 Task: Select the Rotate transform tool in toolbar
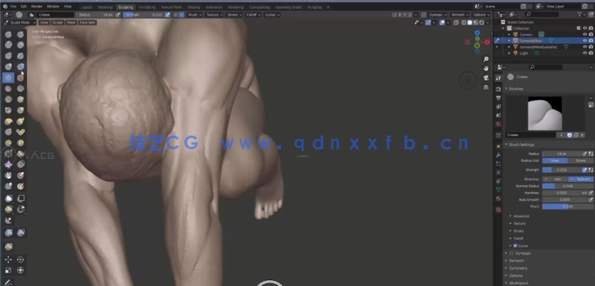(x=20, y=260)
